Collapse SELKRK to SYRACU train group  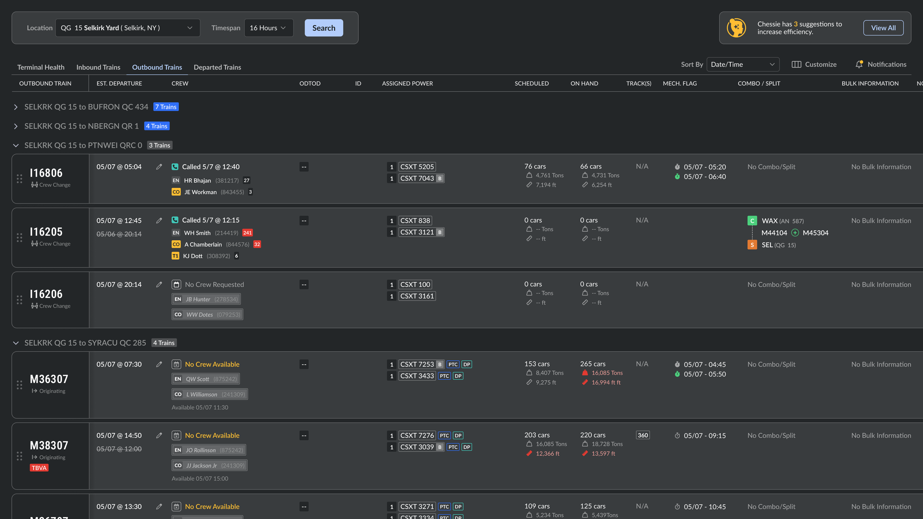click(16, 343)
